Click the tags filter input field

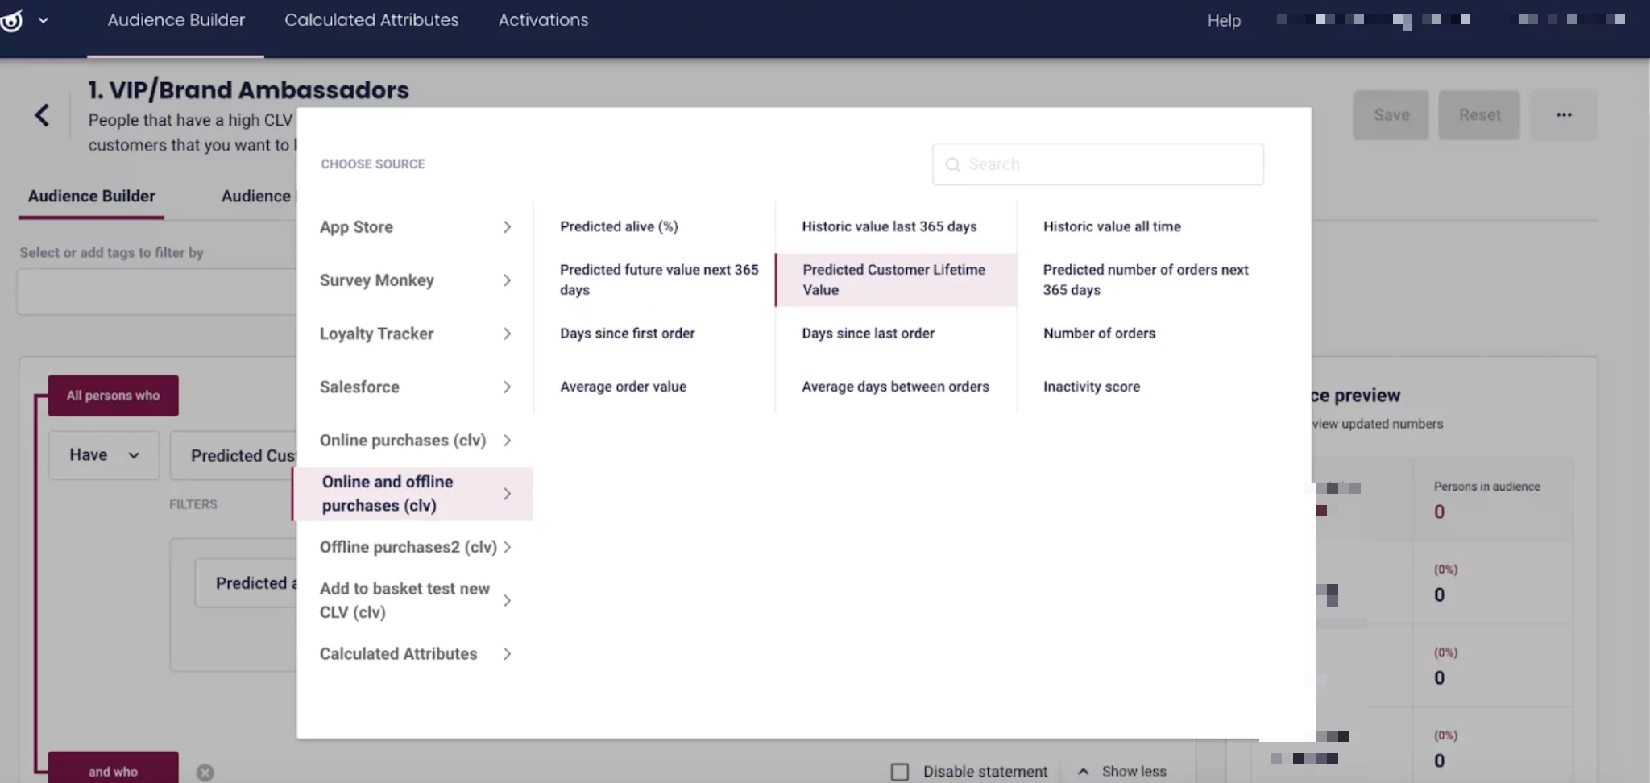pos(157,291)
